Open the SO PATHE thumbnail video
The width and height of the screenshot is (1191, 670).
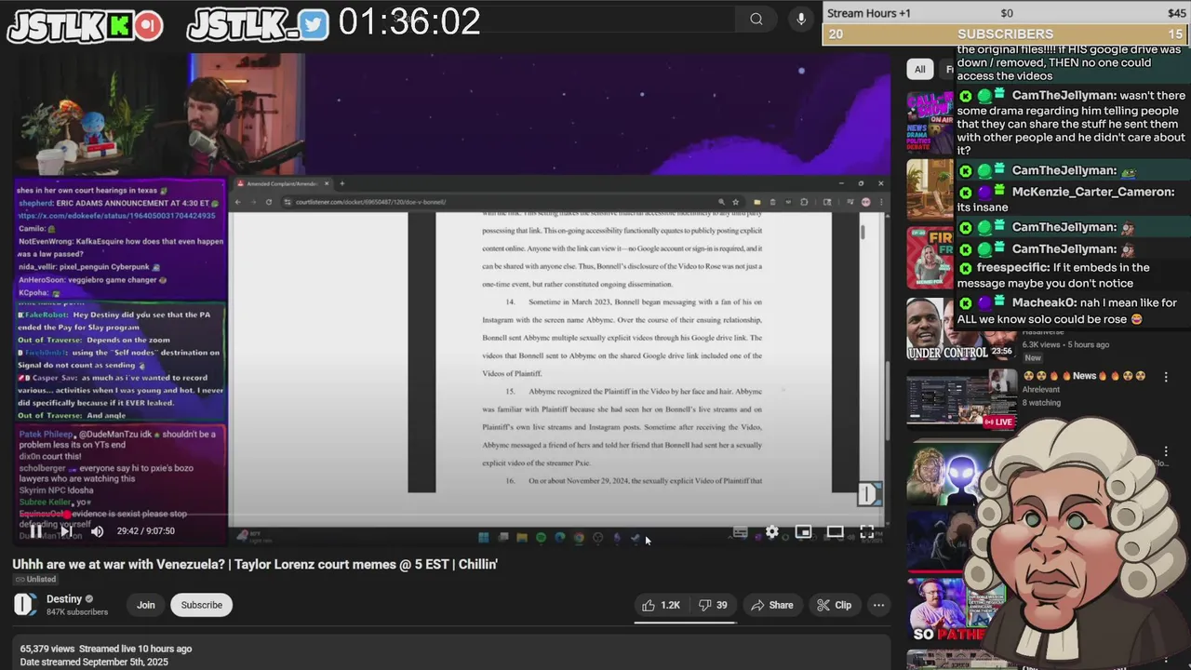[960, 610]
